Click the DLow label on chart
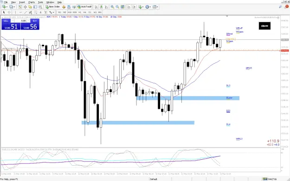The height and width of the screenshot is (181, 290). pyautogui.click(x=229, y=98)
